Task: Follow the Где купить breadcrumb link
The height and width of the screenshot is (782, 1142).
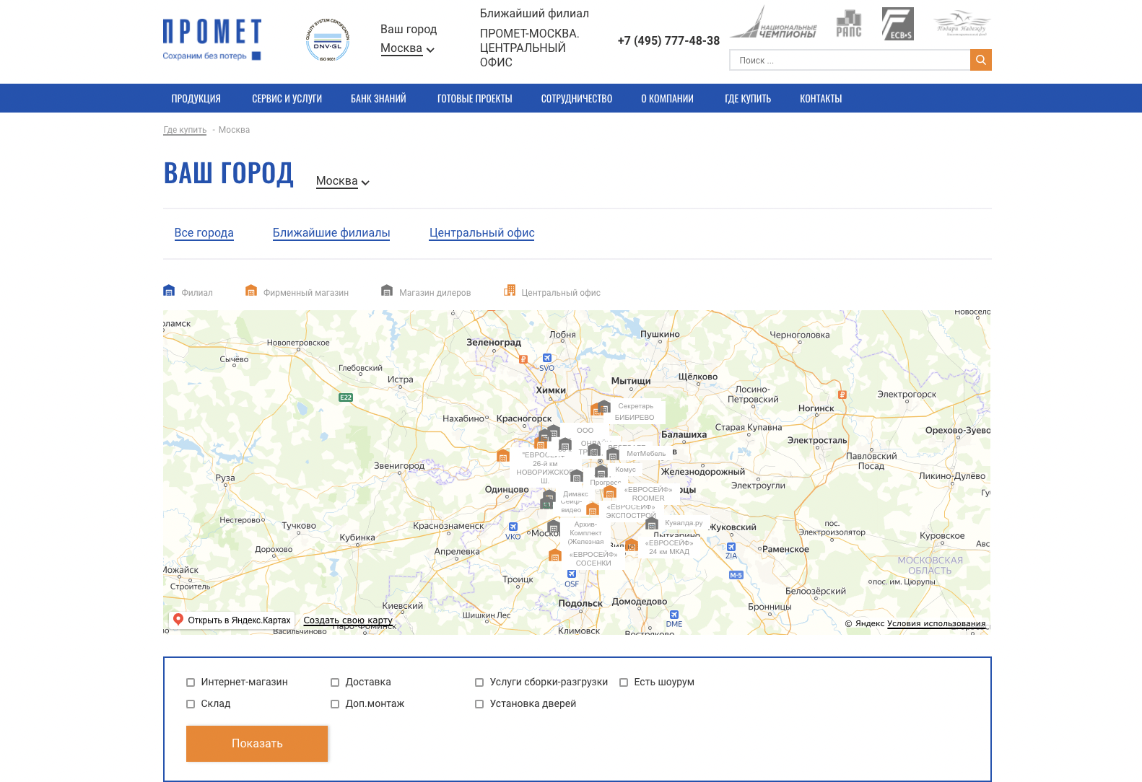Action: pyautogui.click(x=185, y=130)
